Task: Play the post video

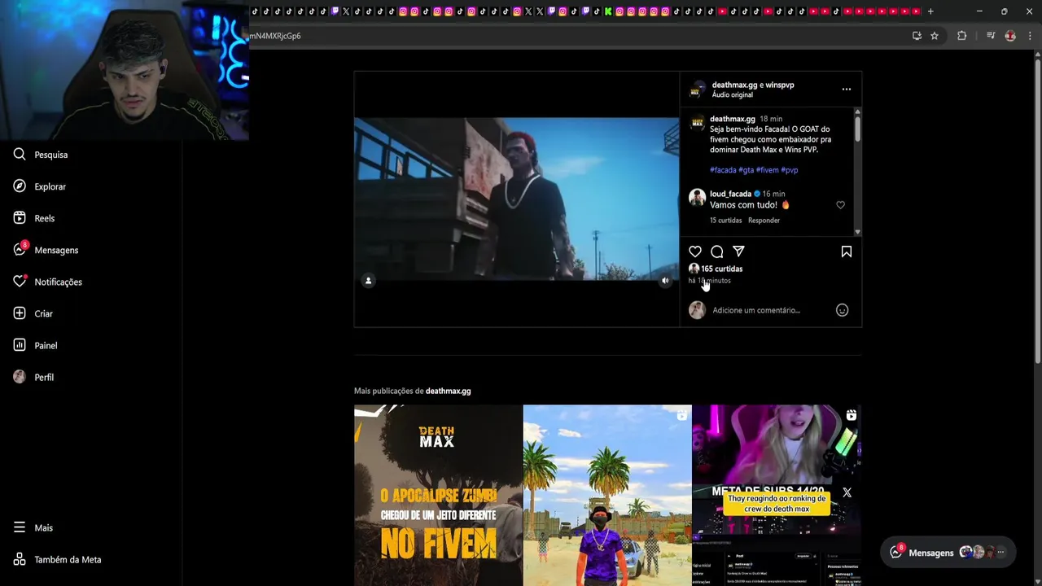Action: tap(516, 199)
